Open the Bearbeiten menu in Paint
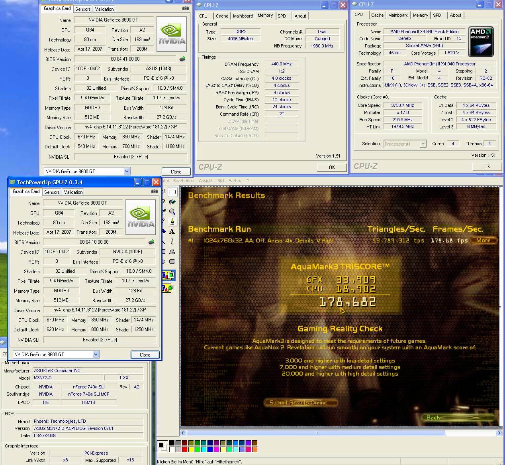 click(184, 181)
